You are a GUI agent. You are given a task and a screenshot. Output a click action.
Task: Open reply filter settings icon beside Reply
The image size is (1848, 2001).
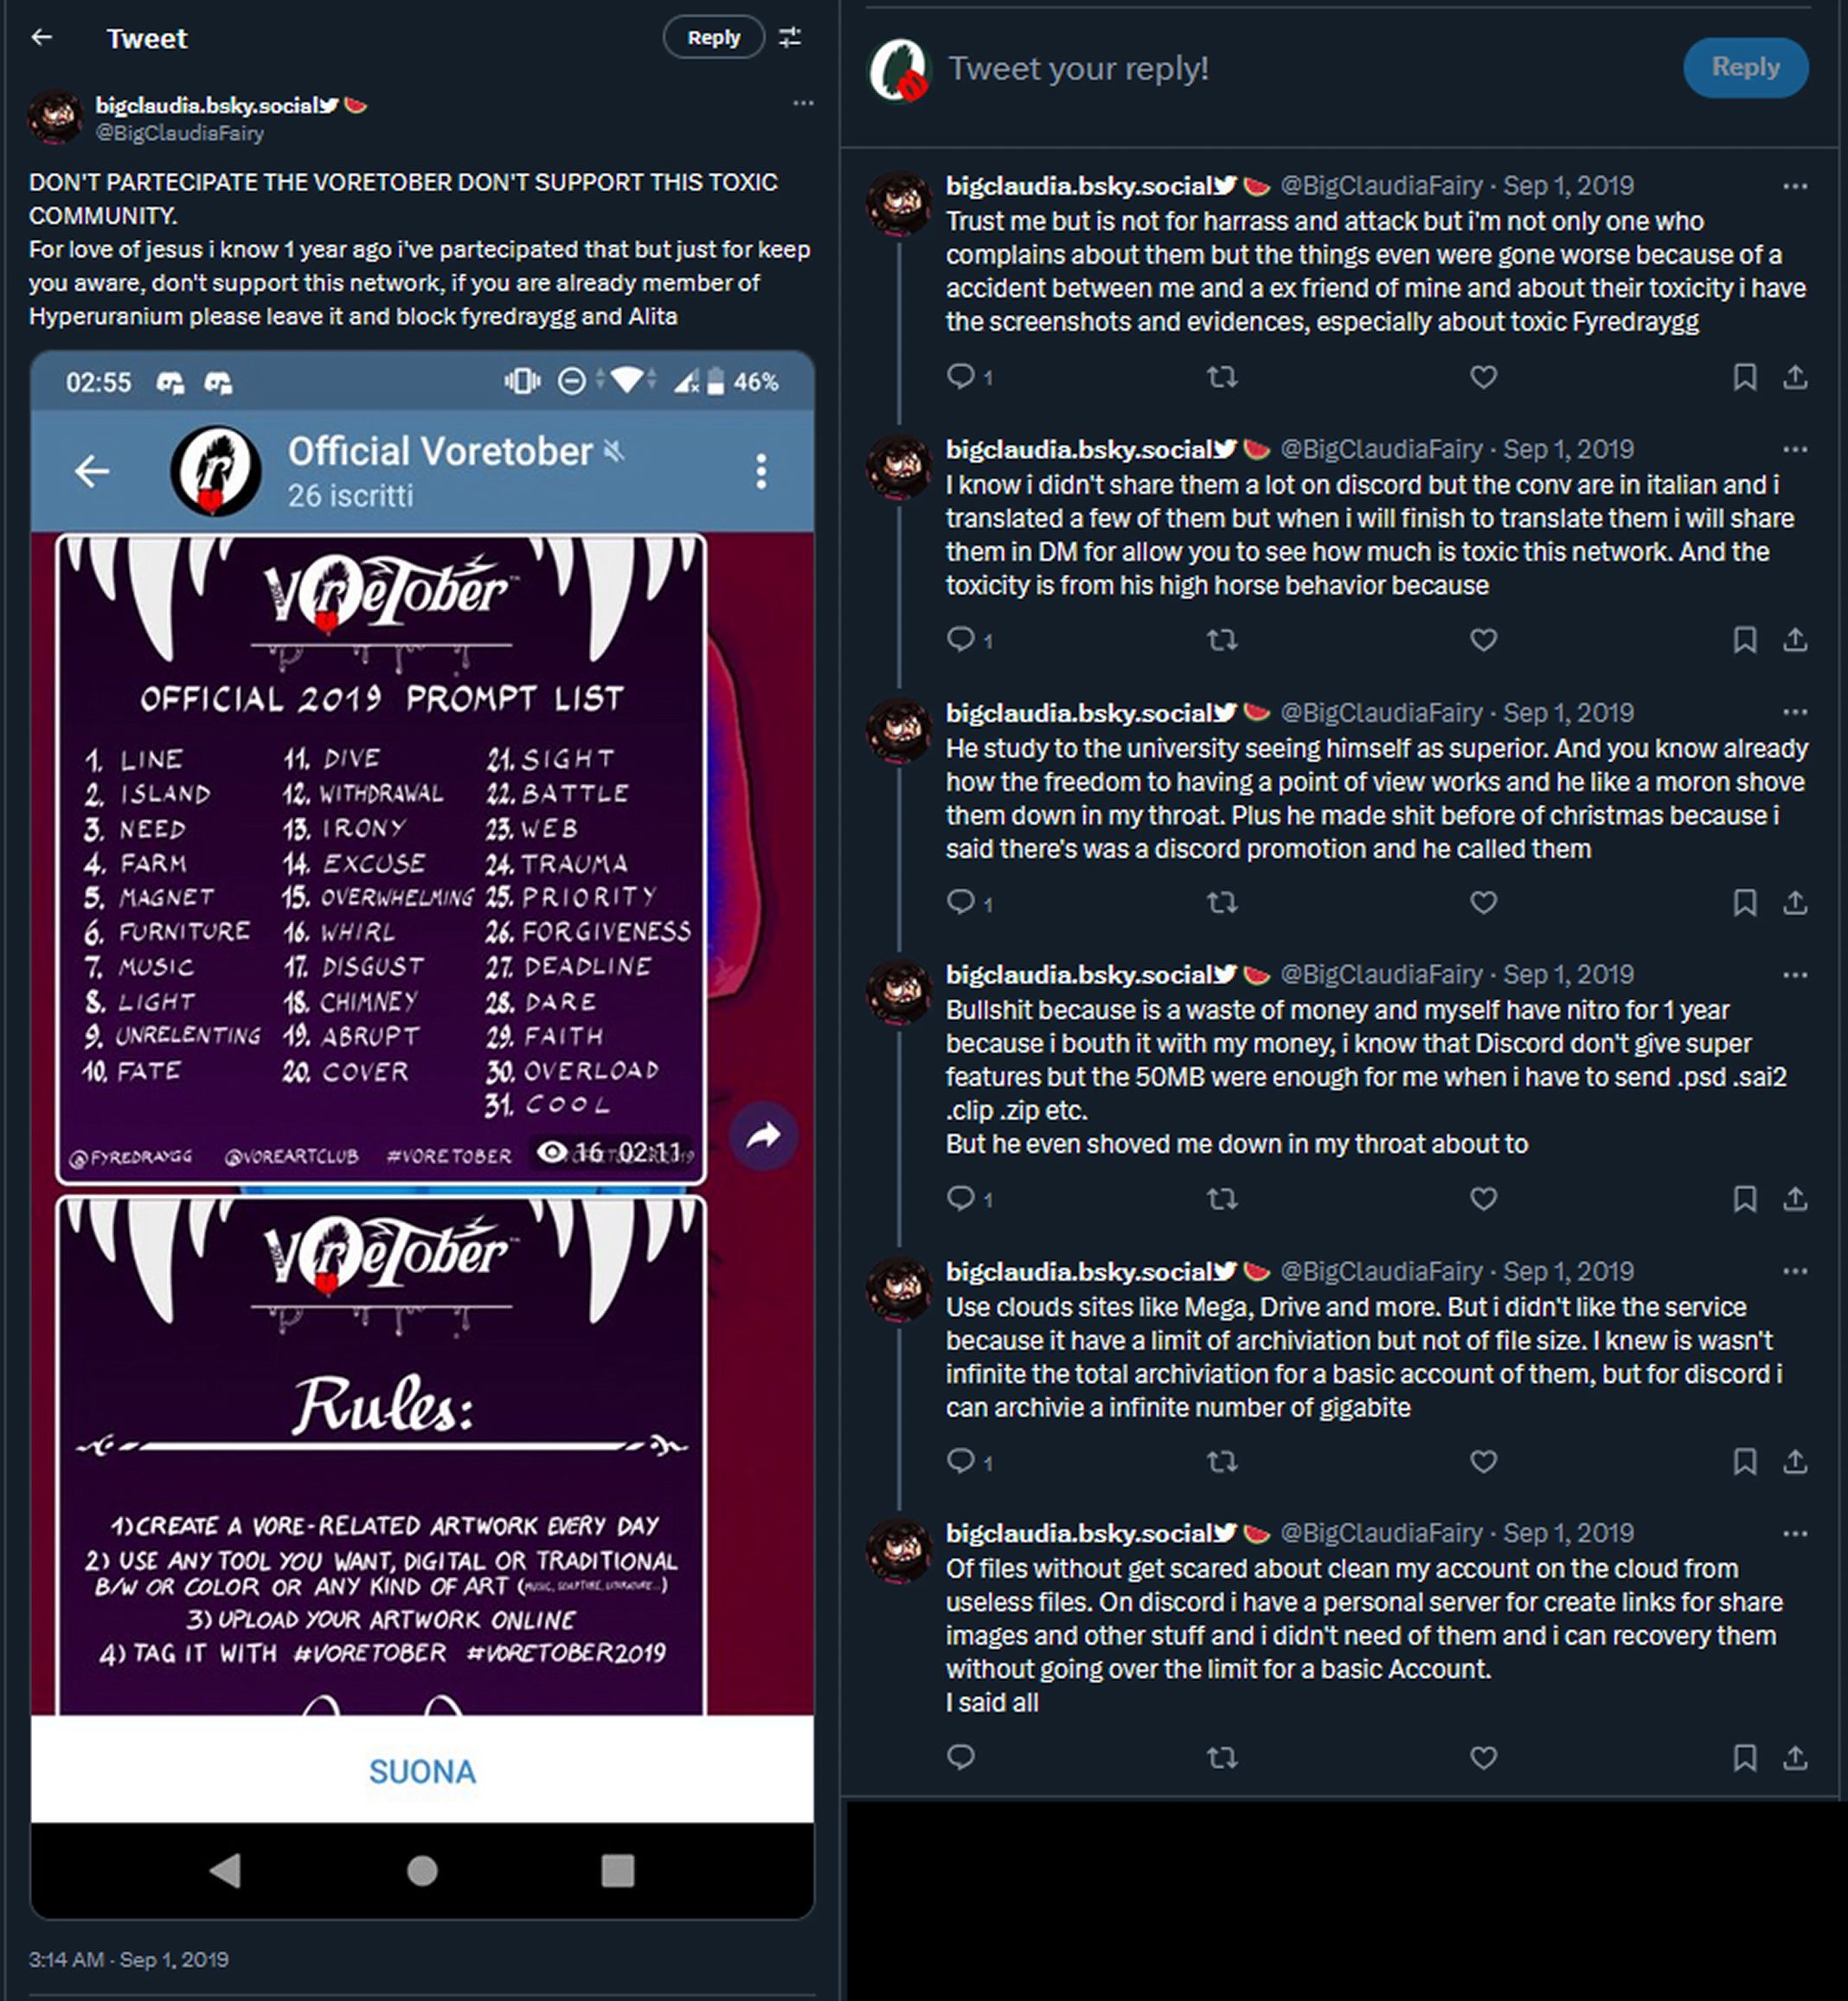point(790,38)
